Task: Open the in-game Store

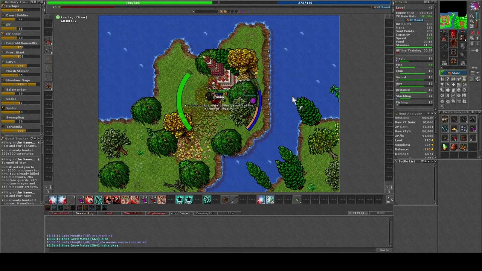Action: pyautogui.click(x=453, y=73)
